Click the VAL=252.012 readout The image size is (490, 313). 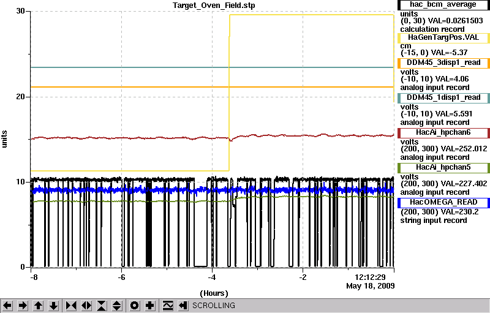coord(464,149)
